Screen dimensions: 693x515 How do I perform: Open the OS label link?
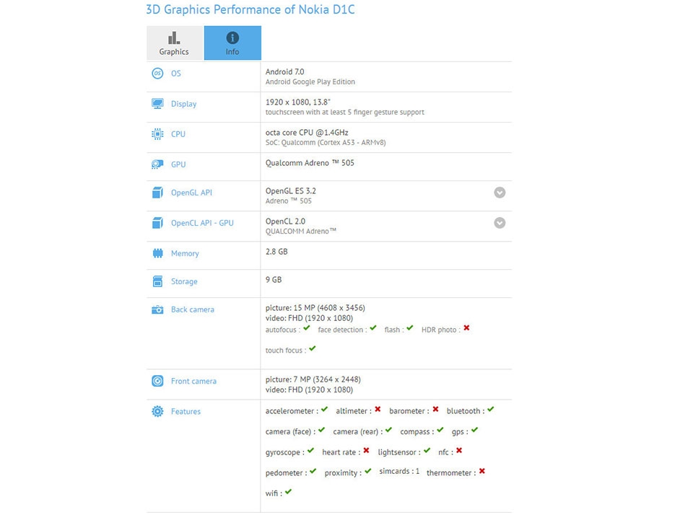point(176,74)
